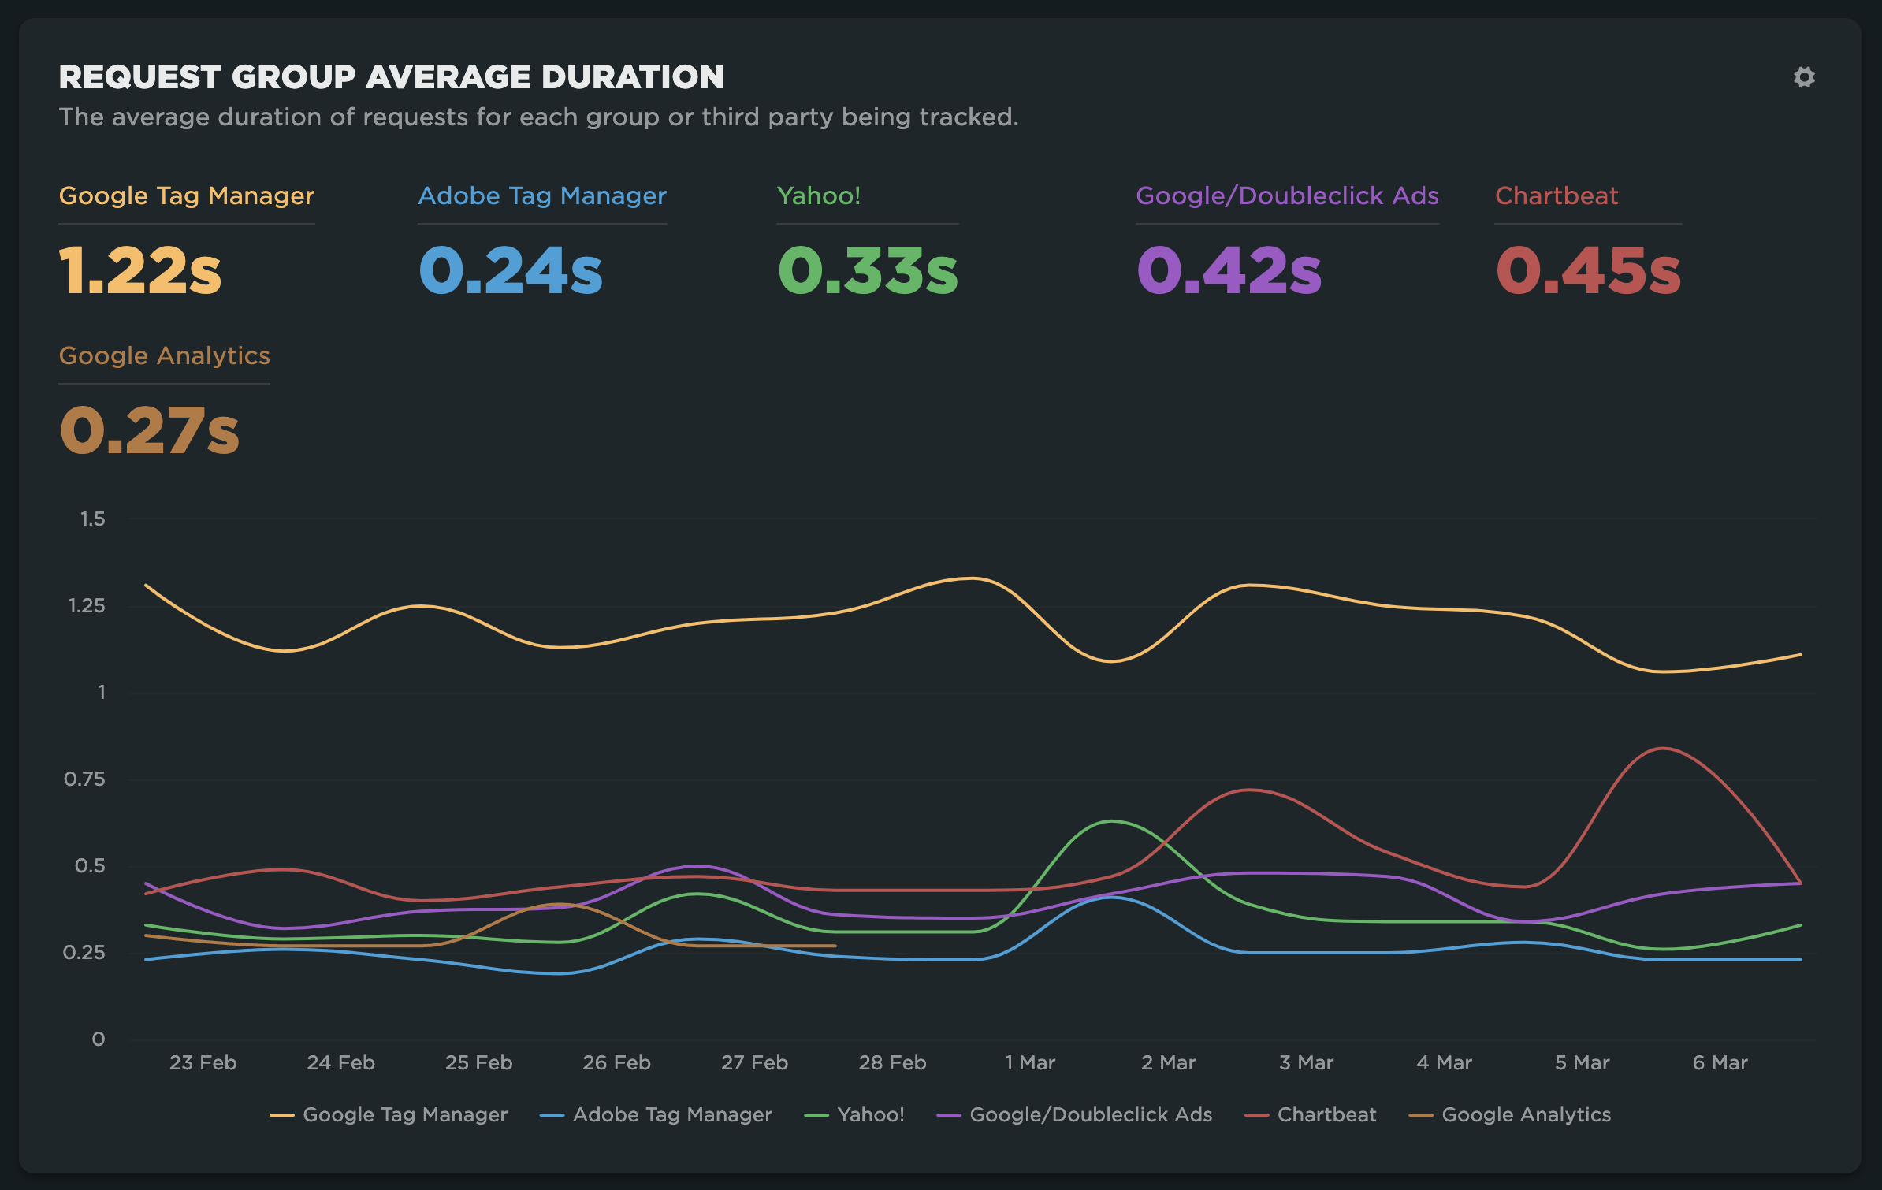Click the 26 Feb x-axis date label

[x=616, y=1062]
